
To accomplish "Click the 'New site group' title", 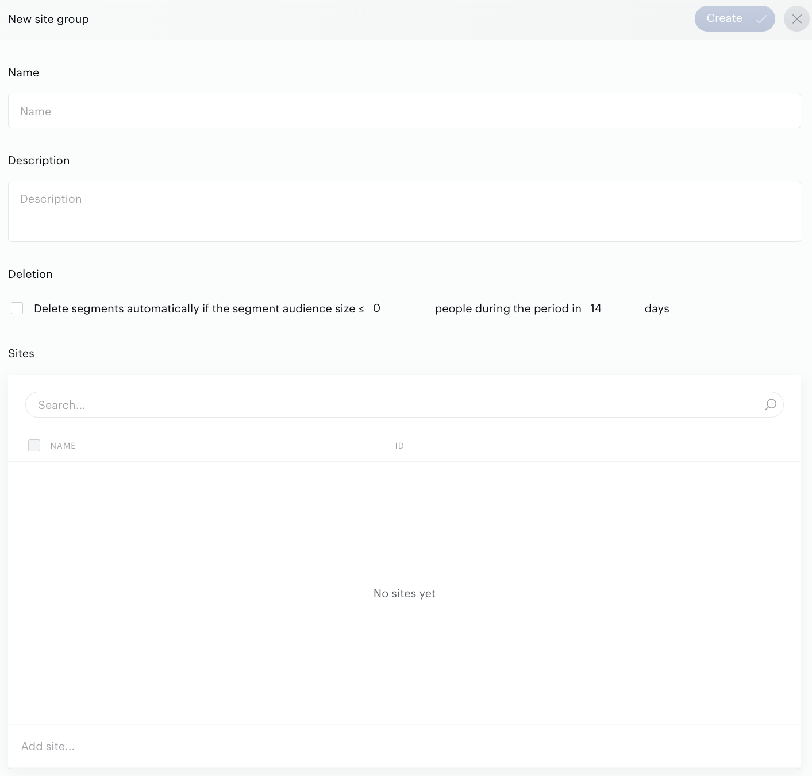I will [x=49, y=19].
